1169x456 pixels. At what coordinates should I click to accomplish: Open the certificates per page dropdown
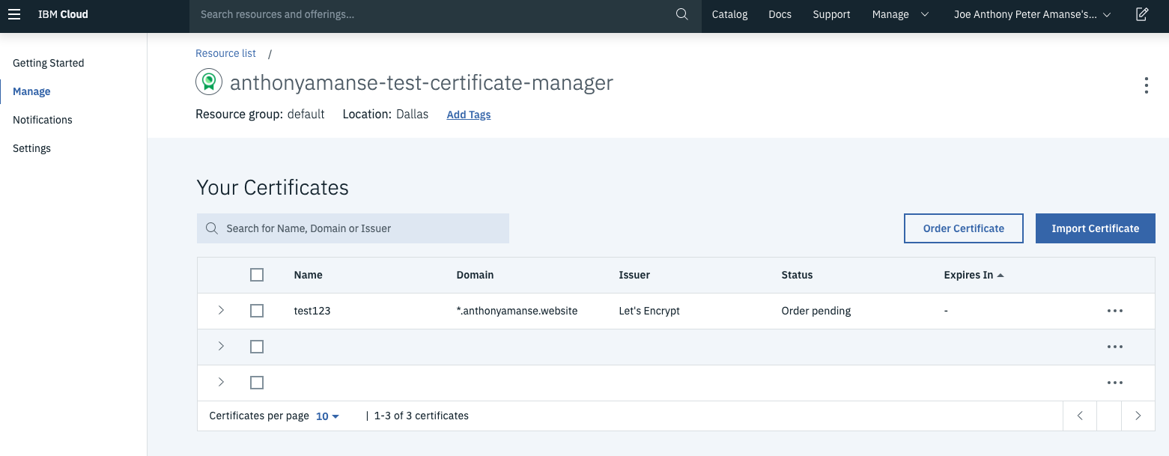pyautogui.click(x=327, y=416)
